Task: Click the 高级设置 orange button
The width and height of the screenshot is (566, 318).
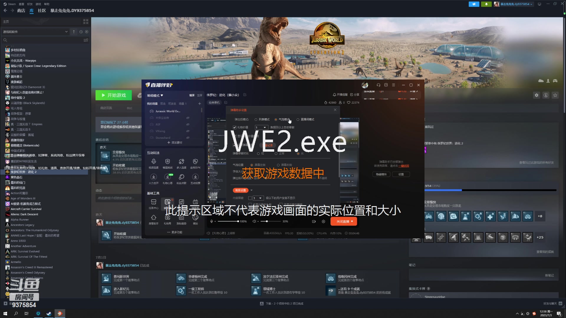Action: (241, 190)
